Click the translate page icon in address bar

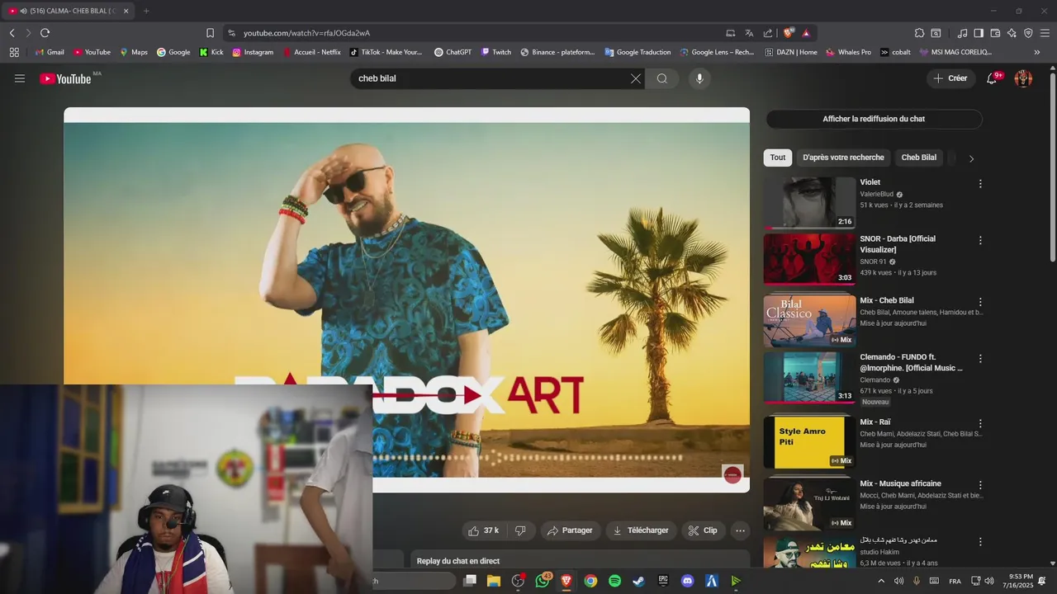tap(749, 33)
